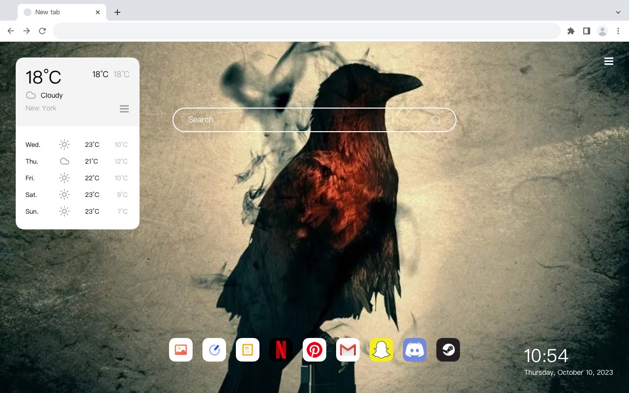Screen dimensions: 629x393
Task: Select the New tab tab
Action: (x=62, y=12)
